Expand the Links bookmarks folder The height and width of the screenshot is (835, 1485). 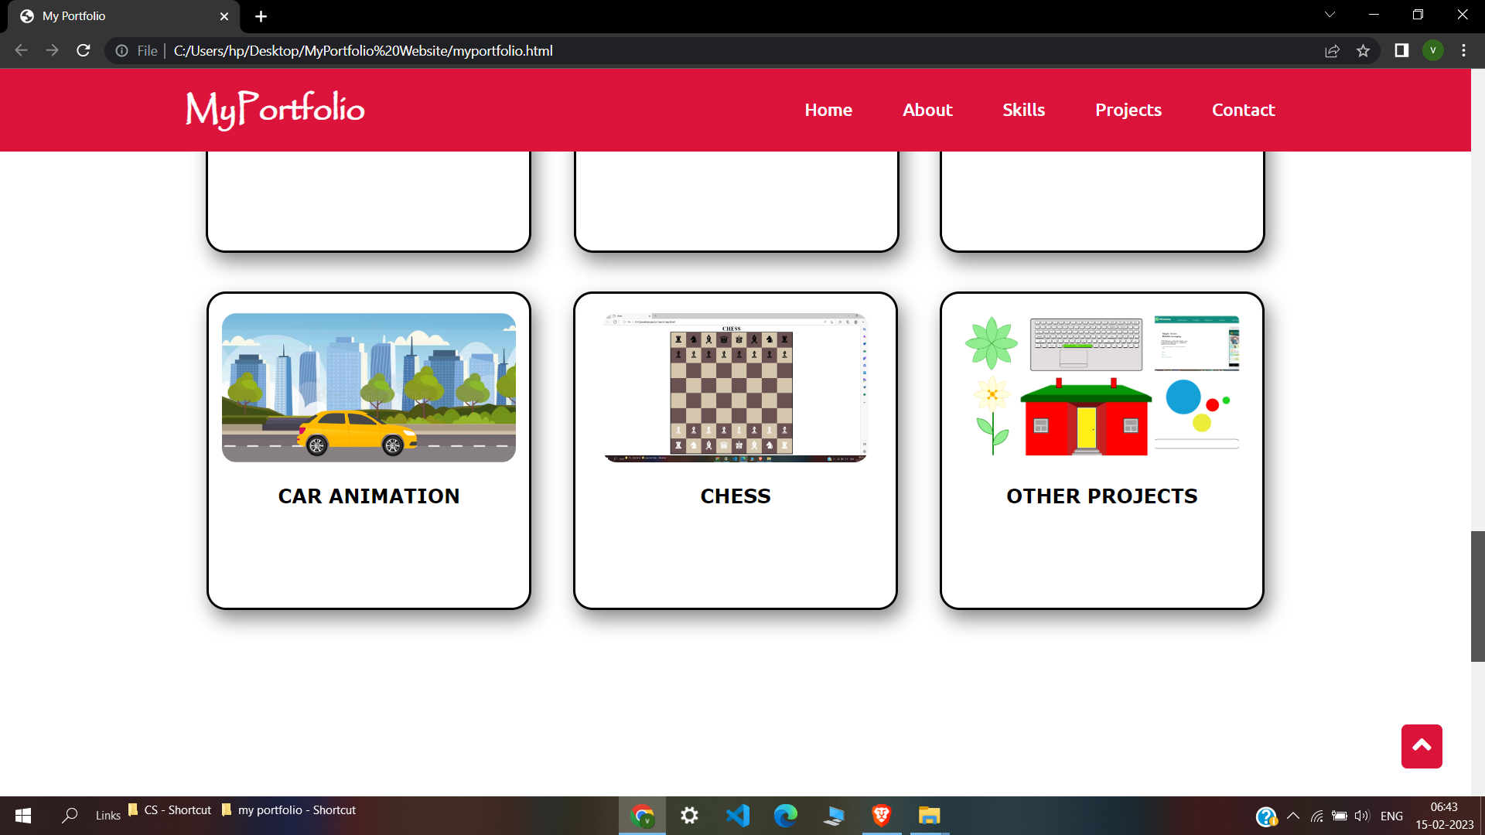(x=108, y=815)
